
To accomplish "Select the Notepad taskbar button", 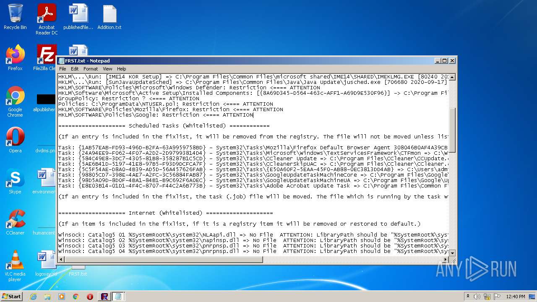I will coord(118,297).
